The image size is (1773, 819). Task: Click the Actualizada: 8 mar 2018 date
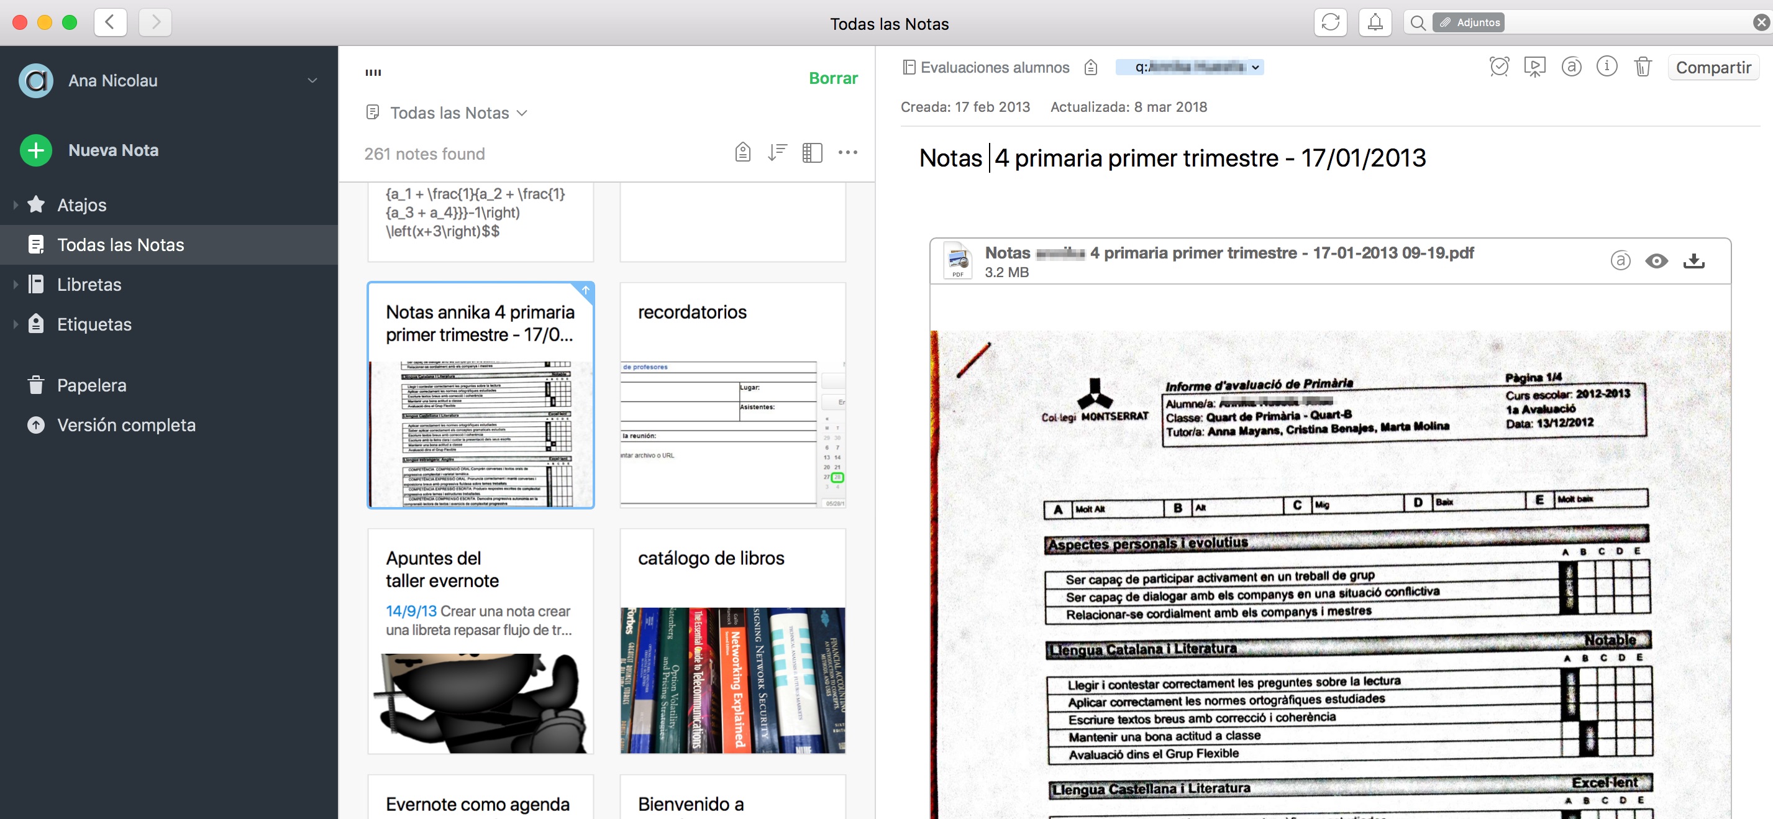(x=1128, y=107)
